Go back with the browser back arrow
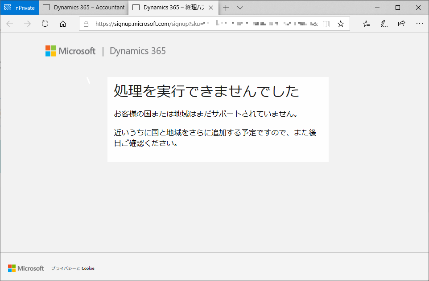 (x=10, y=24)
